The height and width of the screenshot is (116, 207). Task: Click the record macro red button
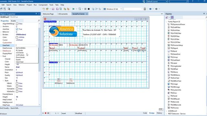pyautogui.click(x=46, y=113)
